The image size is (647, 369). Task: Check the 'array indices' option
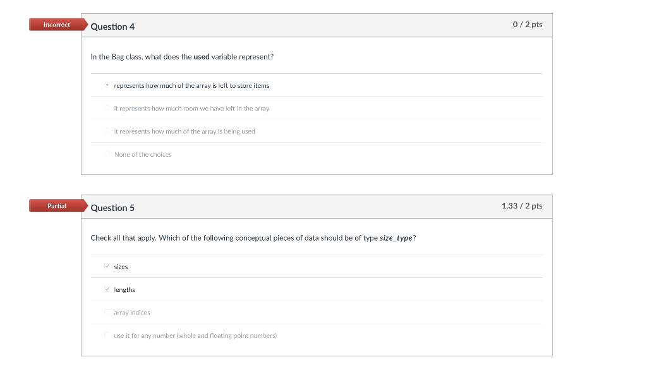pyautogui.click(x=107, y=312)
